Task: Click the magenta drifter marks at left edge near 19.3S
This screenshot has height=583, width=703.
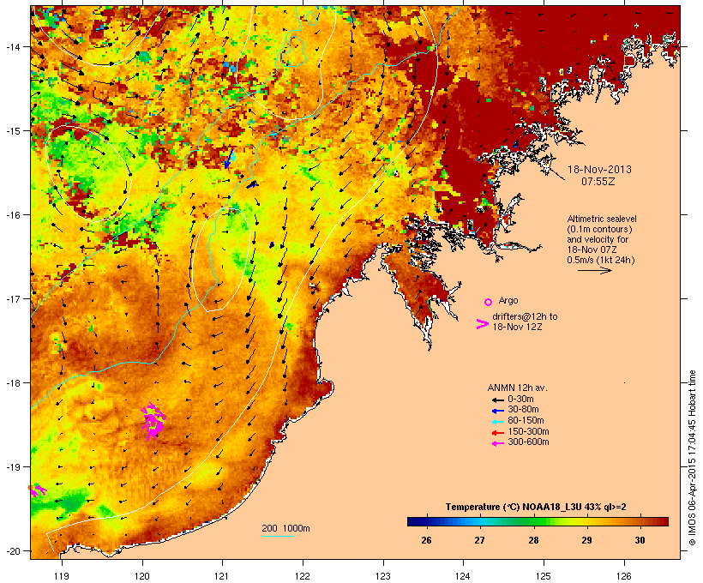Action: point(38,490)
